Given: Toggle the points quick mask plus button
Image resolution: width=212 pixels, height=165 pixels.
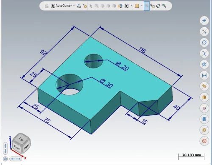Looking at the screenshot, I should (x=204, y=20).
